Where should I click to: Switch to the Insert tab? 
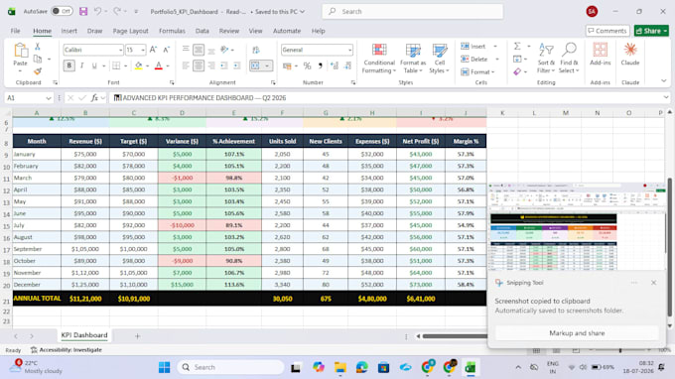tap(68, 31)
